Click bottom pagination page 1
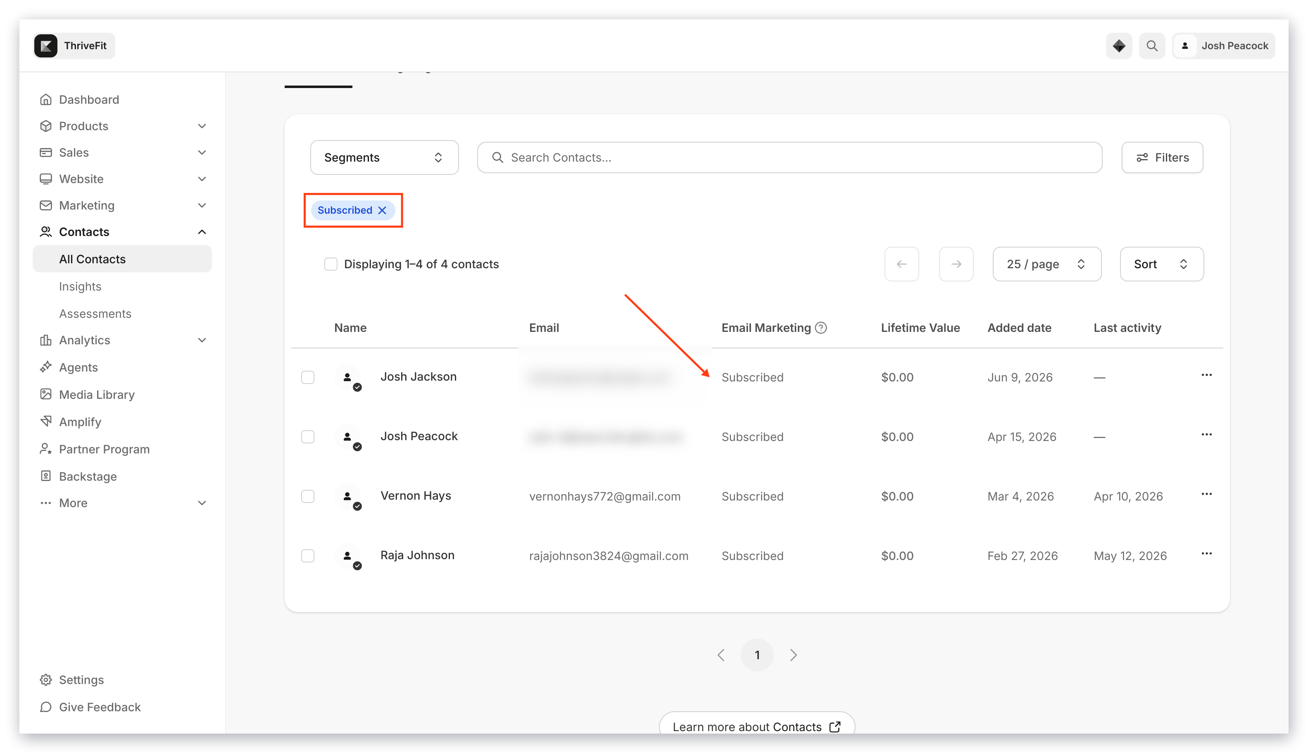Image resolution: width=1308 pixels, height=753 pixels. click(x=757, y=655)
